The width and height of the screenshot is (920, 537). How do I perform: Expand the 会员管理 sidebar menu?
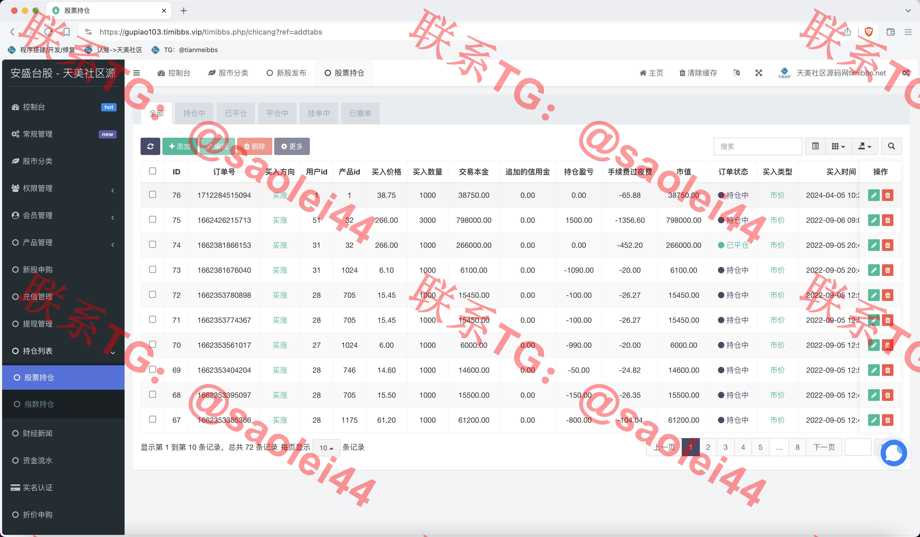tap(63, 215)
